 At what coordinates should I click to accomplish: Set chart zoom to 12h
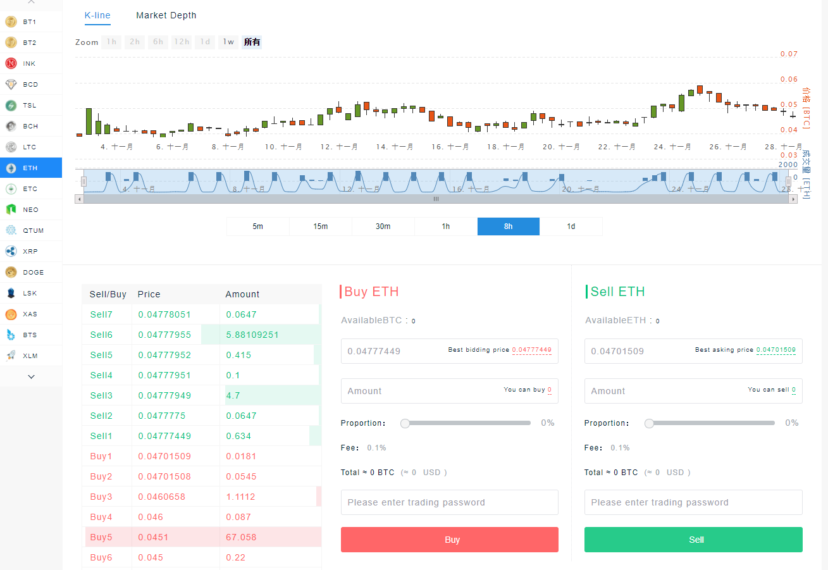(182, 42)
